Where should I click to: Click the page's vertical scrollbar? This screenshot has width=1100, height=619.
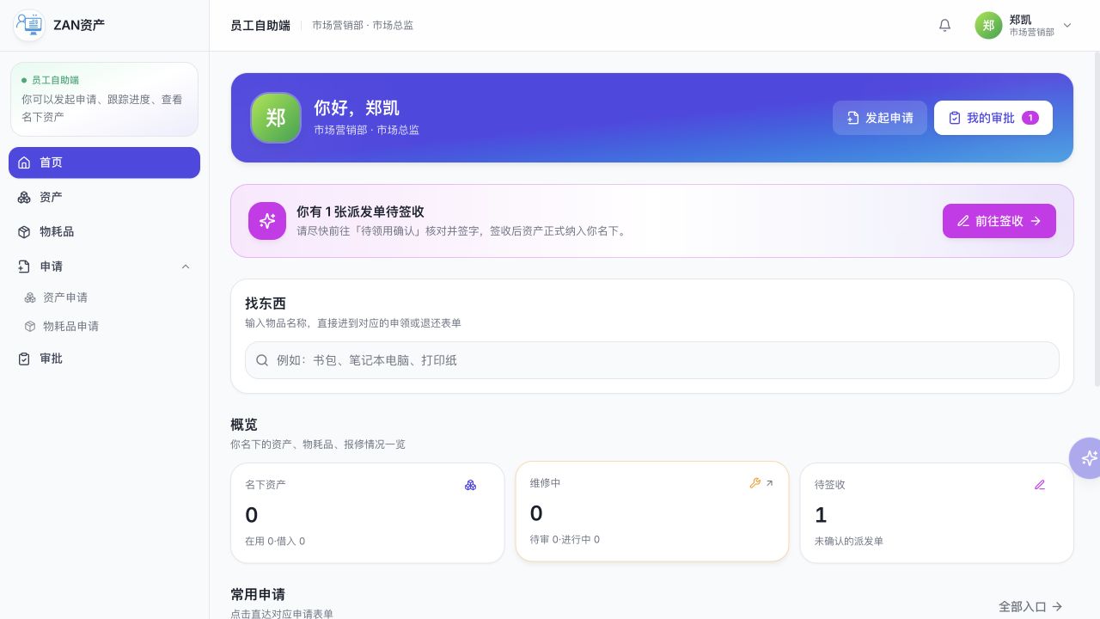(1096, 219)
